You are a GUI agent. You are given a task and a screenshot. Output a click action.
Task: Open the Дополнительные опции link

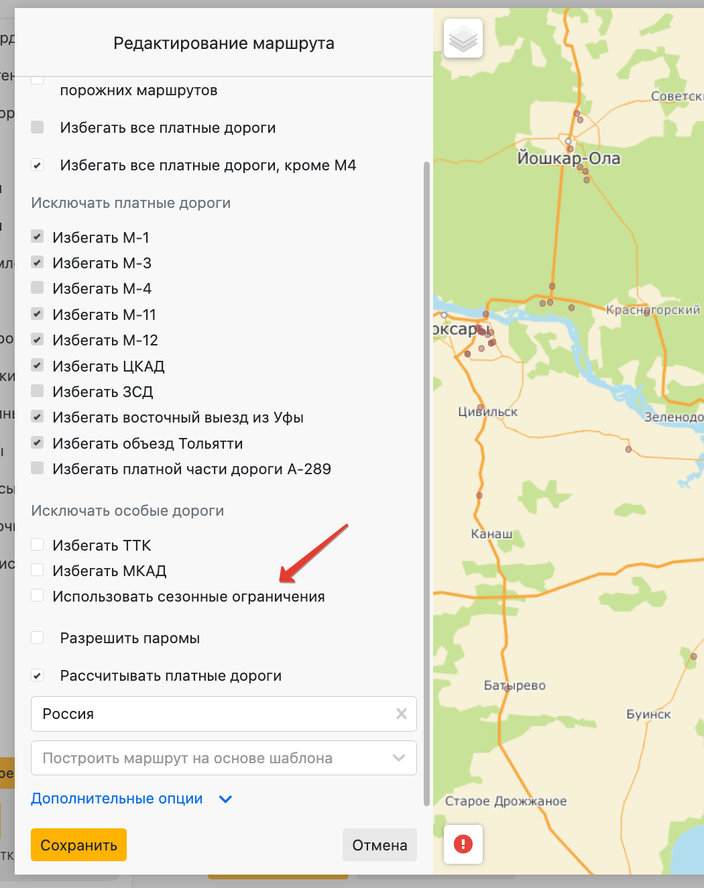[117, 799]
